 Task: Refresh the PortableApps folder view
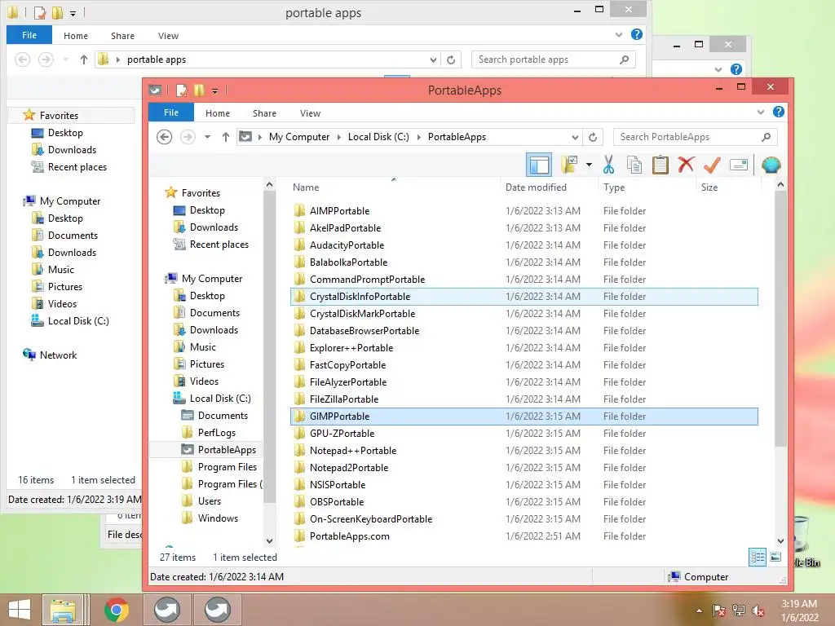click(x=593, y=137)
